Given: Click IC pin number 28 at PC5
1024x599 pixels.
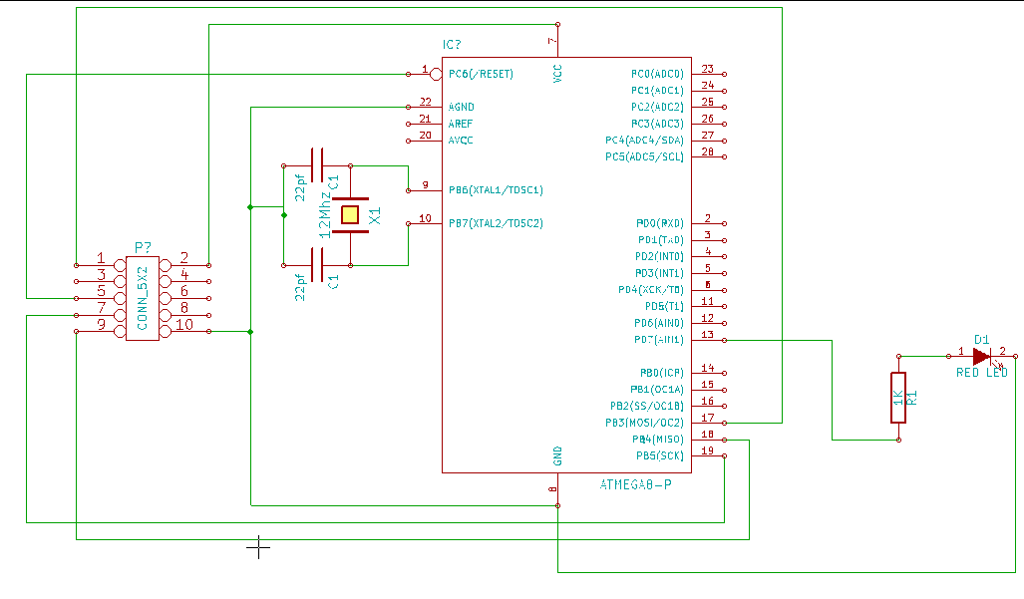Looking at the screenshot, I should coord(707,151).
